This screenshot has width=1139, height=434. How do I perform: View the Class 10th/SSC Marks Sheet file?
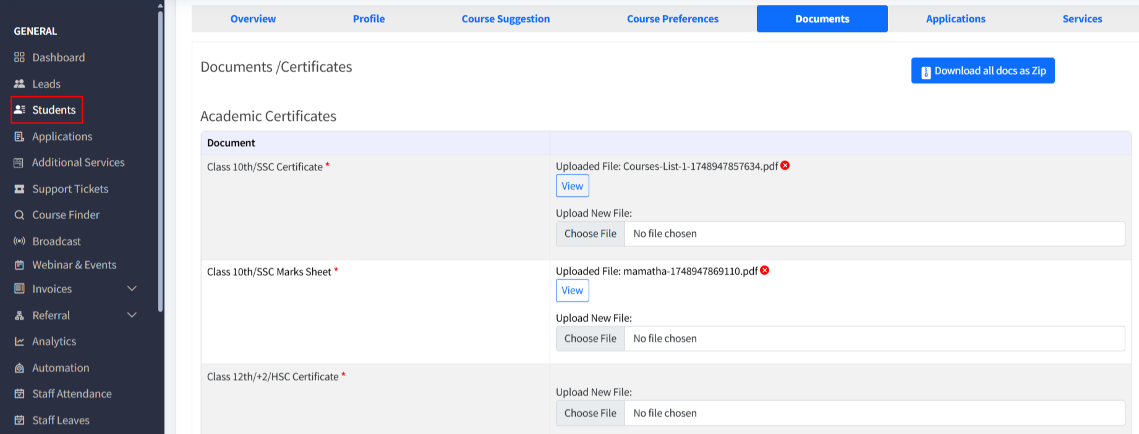[x=572, y=291]
